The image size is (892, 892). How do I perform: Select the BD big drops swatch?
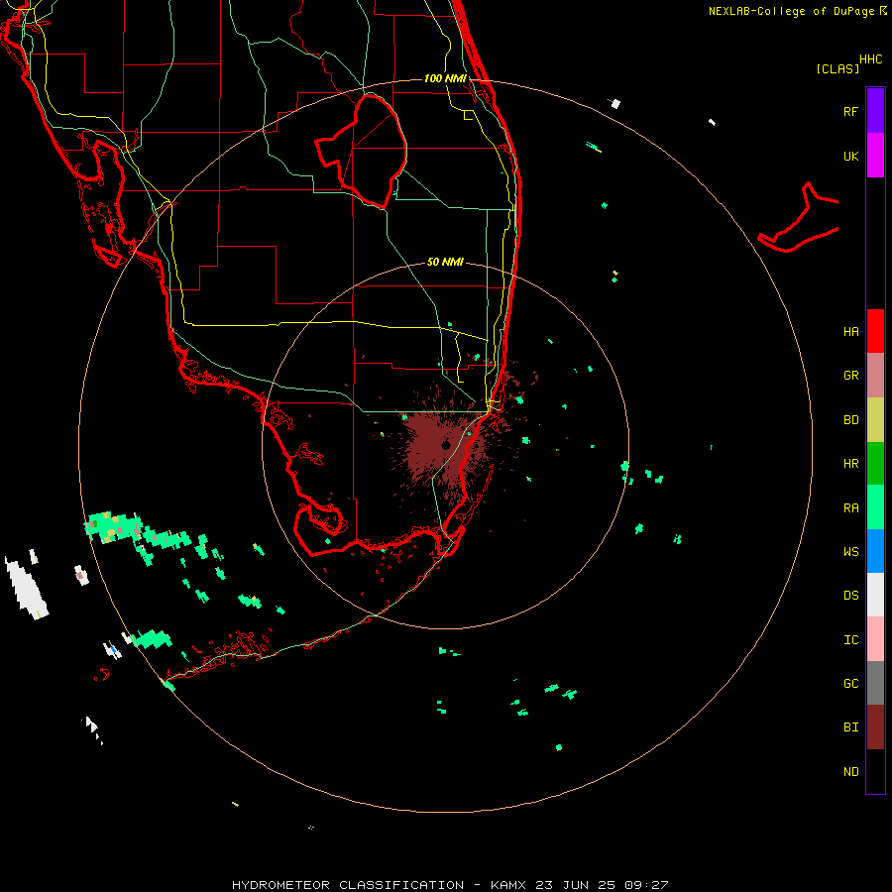875,420
